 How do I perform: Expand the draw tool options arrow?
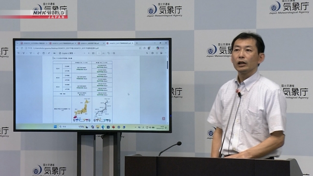pyautogui.click(x=34, y=53)
